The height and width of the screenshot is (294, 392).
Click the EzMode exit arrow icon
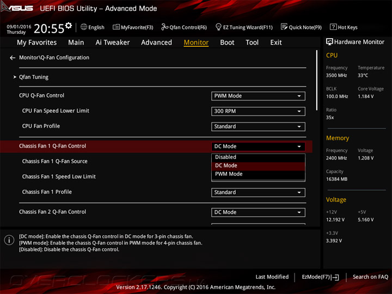335,277
